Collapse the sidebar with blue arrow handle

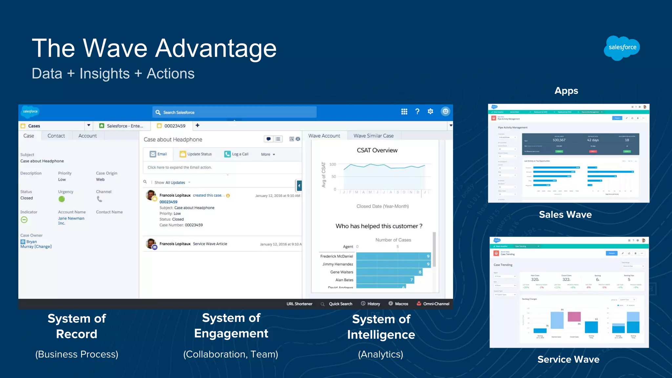coord(299,186)
